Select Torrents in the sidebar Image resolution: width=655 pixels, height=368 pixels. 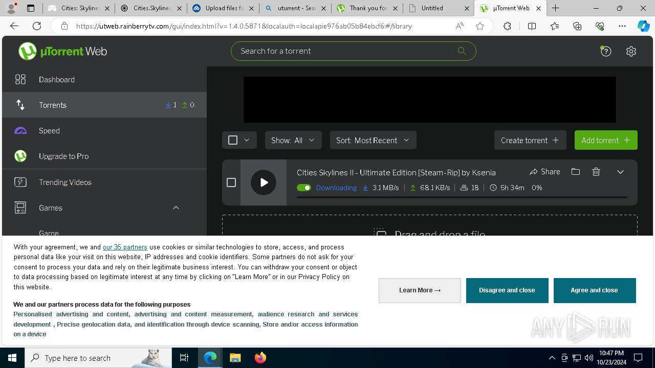point(104,105)
